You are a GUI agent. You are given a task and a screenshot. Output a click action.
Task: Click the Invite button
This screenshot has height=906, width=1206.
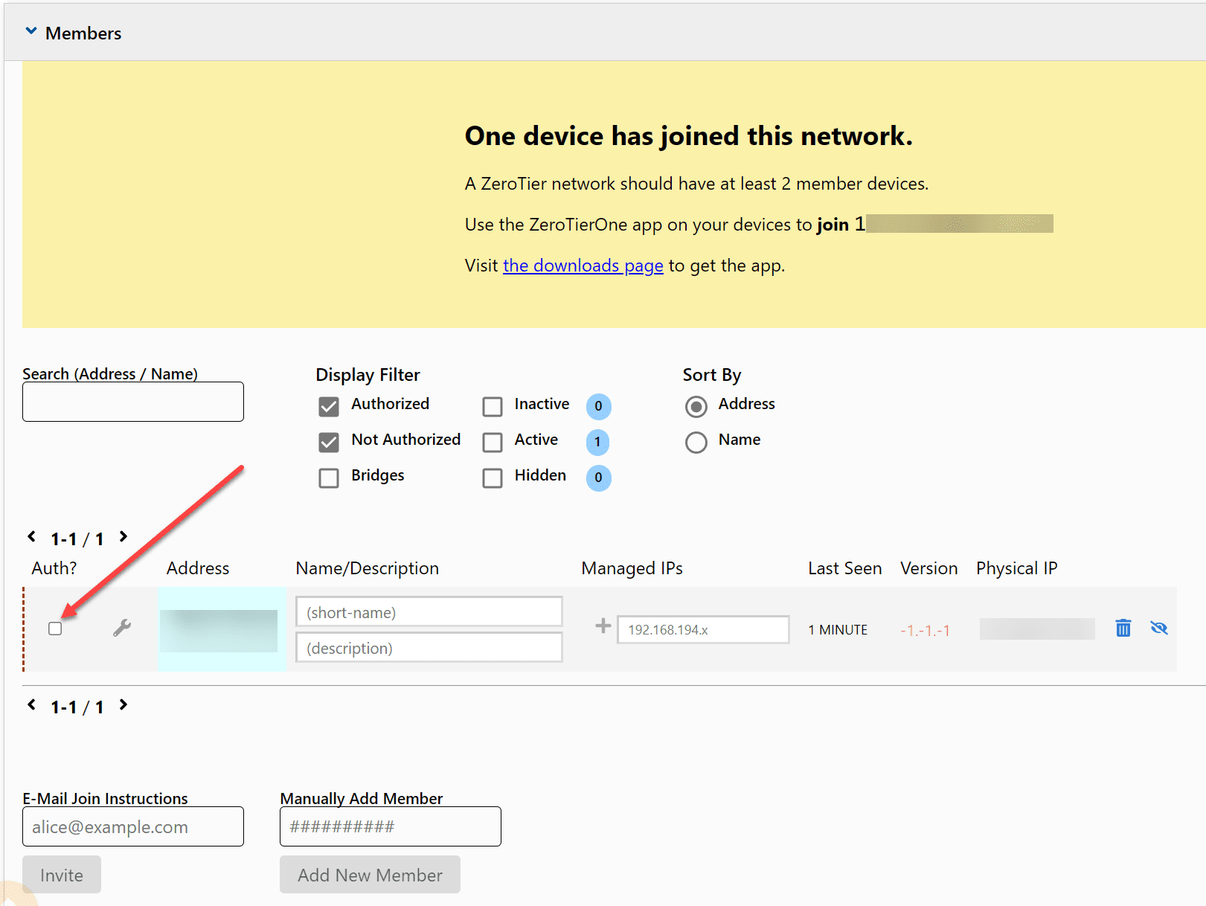(x=62, y=875)
